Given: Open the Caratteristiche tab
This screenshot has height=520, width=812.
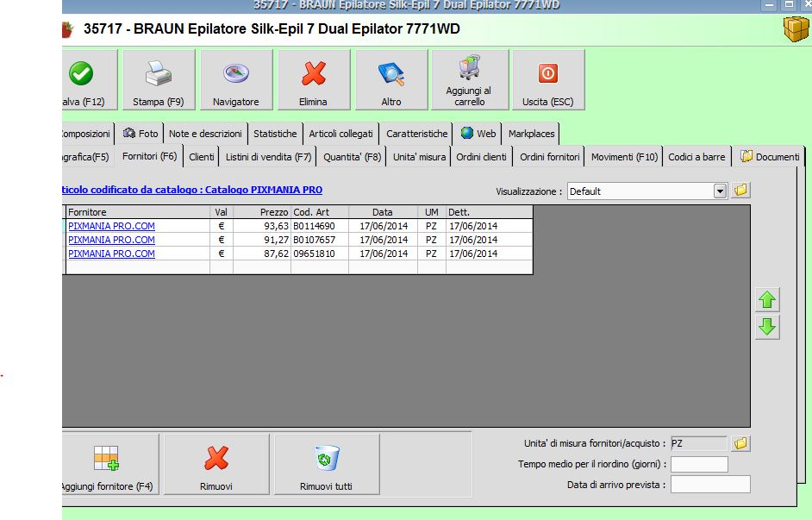Looking at the screenshot, I should (x=417, y=134).
